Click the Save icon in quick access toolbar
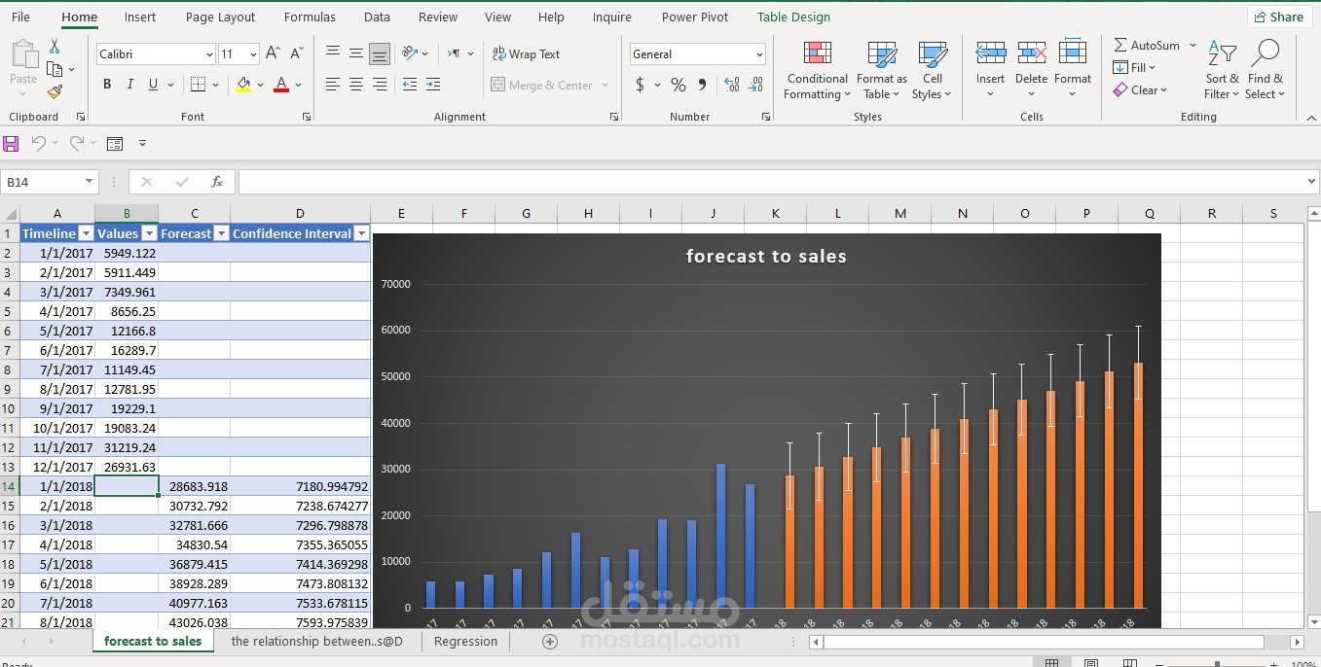The width and height of the screenshot is (1321, 667). (x=11, y=143)
